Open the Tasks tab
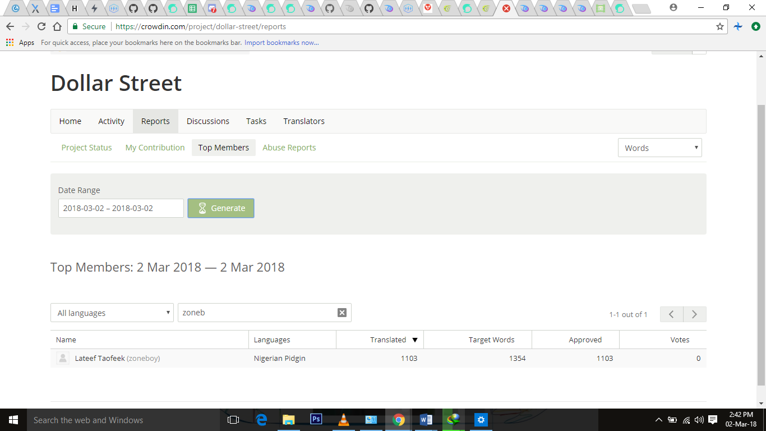766x431 pixels. pyautogui.click(x=256, y=121)
